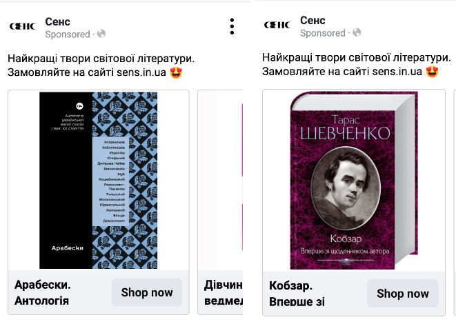Open the Сенс page name in right ad
The width and height of the screenshot is (456, 324).
(313, 21)
